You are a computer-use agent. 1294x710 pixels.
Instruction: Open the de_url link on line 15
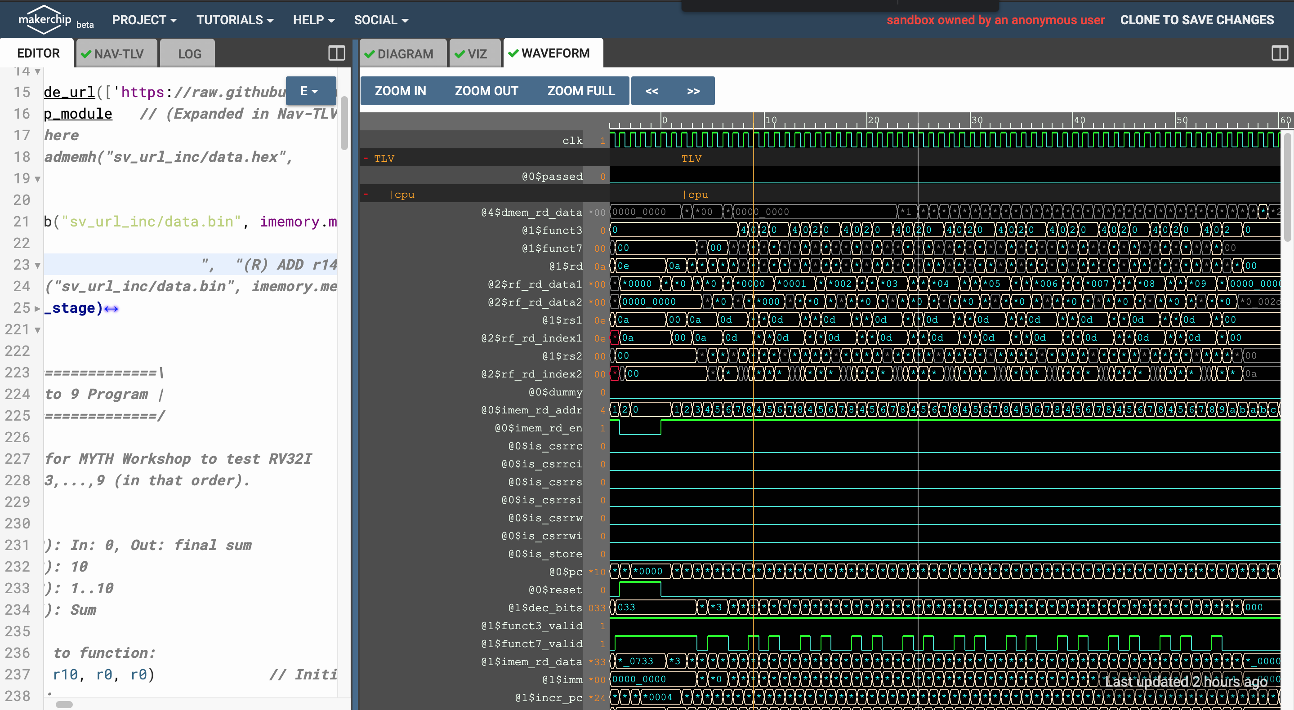(x=69, y=92)
